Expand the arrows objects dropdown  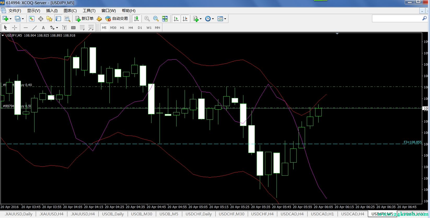pos(57,28)
